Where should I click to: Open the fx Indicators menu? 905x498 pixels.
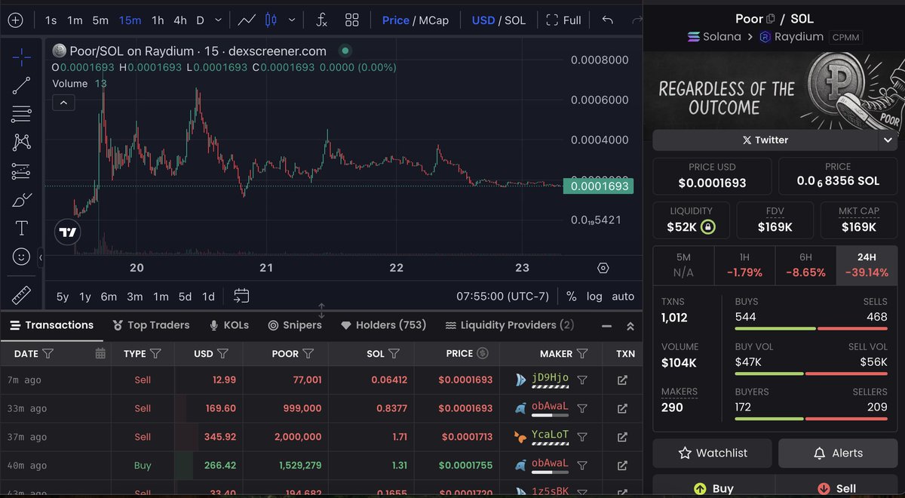click(x=321, y=20)
